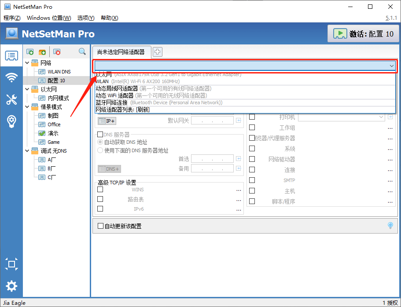The width and height of the screenshot is (401, 307).
Task: Choose 以太网 ASIX adapter from list
Action: pos(245,75)
